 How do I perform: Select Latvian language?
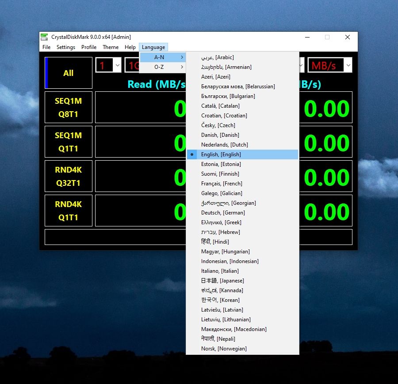tap(242, 310)
